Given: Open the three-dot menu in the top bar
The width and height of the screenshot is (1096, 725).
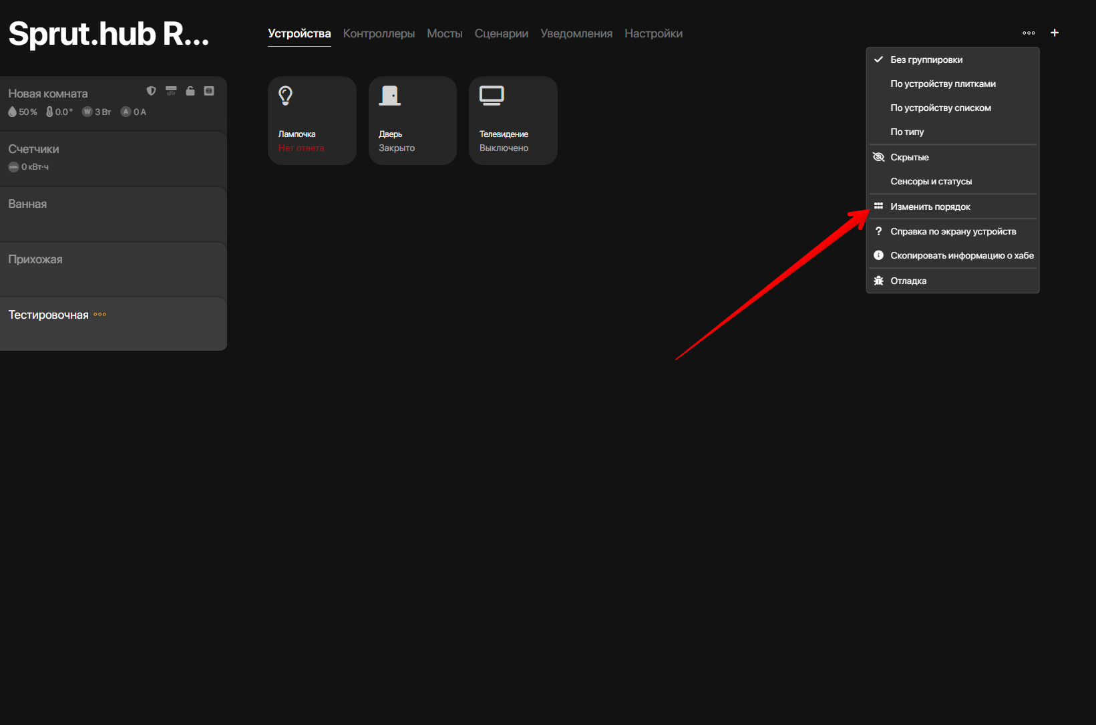Looking at the screenshot, I should (x=1029, y=33).
